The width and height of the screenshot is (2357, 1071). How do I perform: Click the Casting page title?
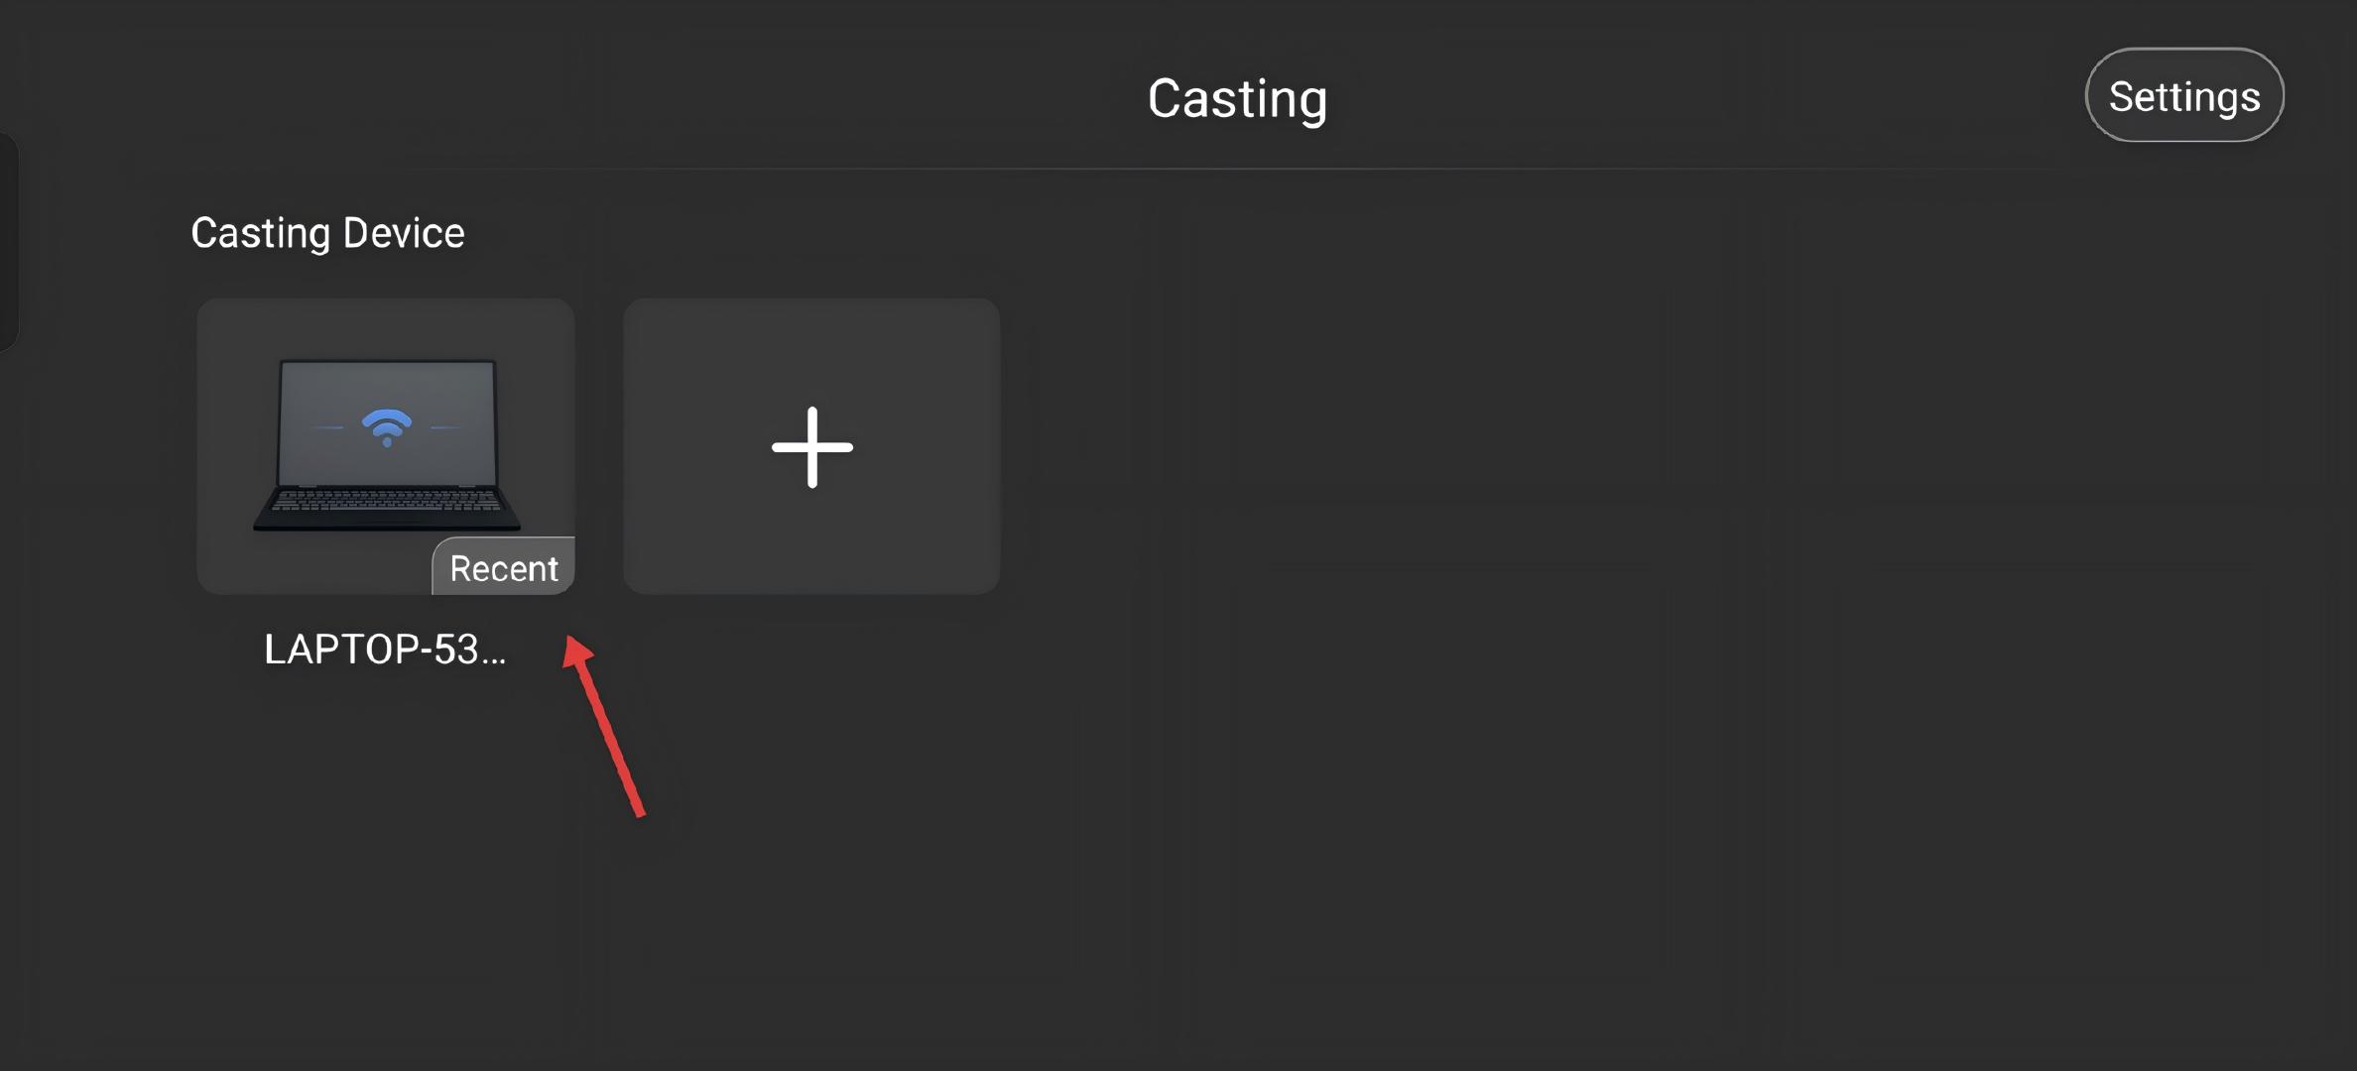[x=1237, y=99]
